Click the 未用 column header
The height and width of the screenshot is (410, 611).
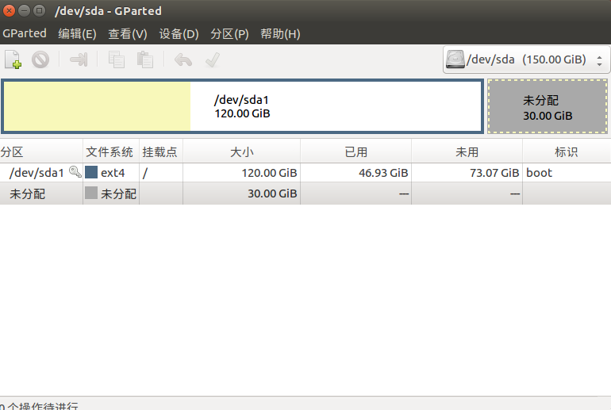[x=467, y=151]
